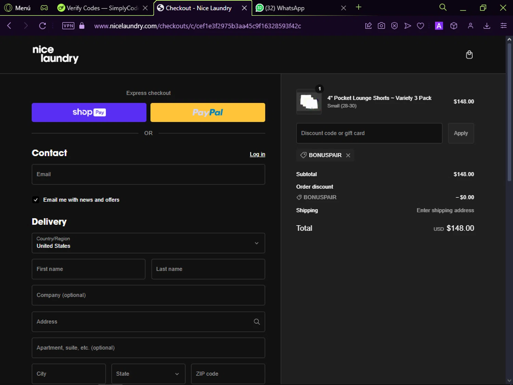
Task: Open the easy setup sliders icon
Action: pos(503,26)
